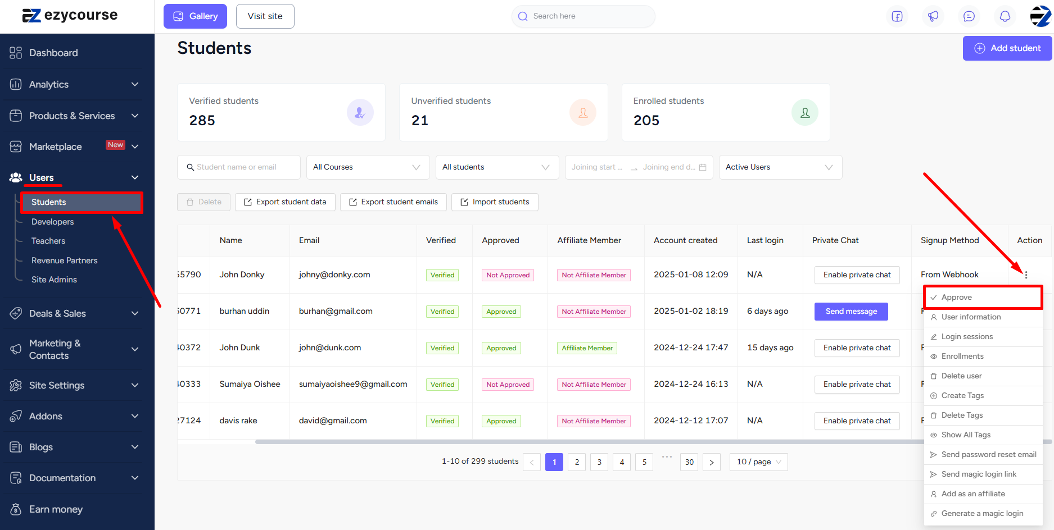Click the Analytics sidebar icon
Viewport: 1054px width, 530px height.
point(16,84)
